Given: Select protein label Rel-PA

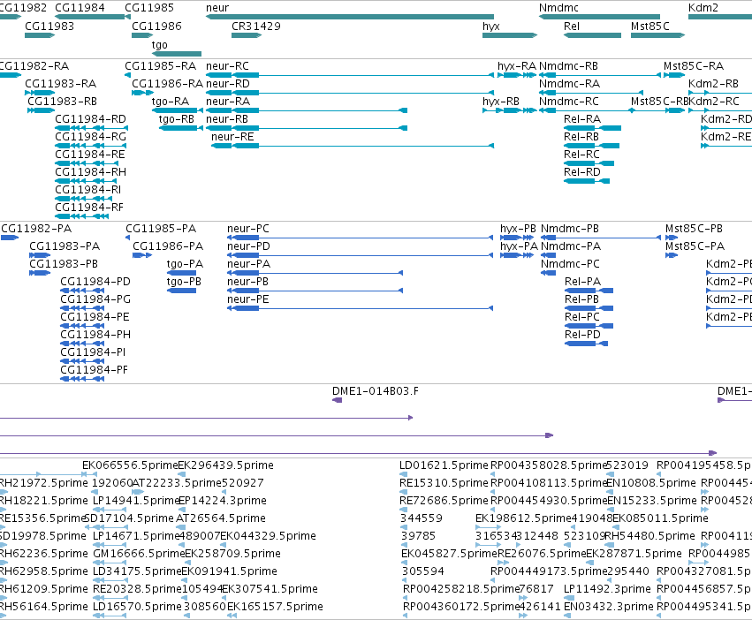Looking at the screenshot, I should point(582,282).
